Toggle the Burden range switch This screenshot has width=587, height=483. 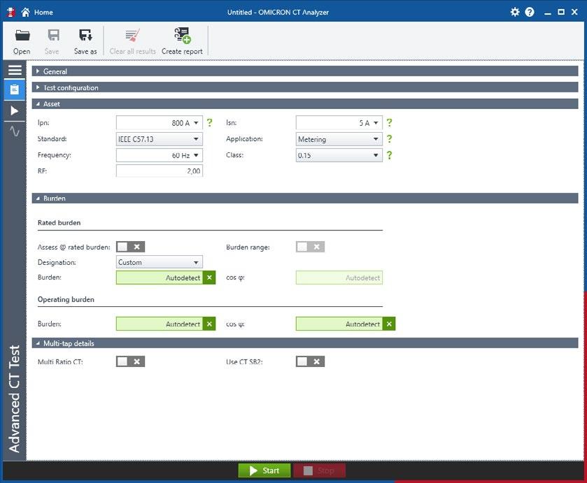tap(310, 247)
